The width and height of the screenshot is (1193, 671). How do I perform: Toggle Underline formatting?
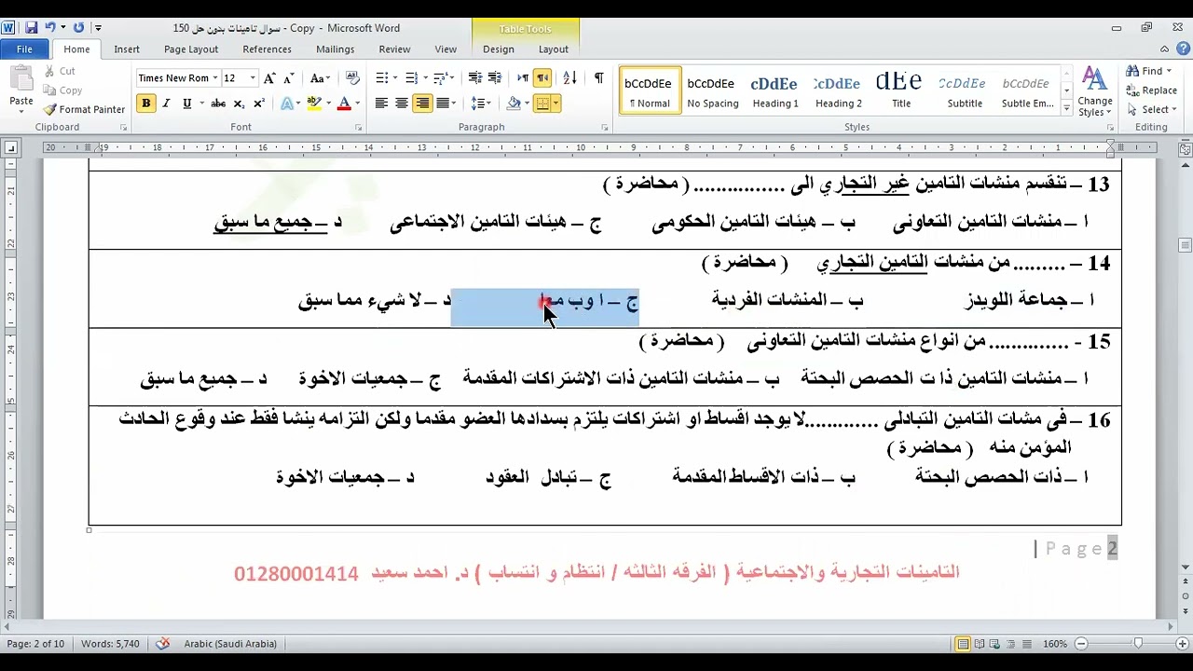coord(186,103)
